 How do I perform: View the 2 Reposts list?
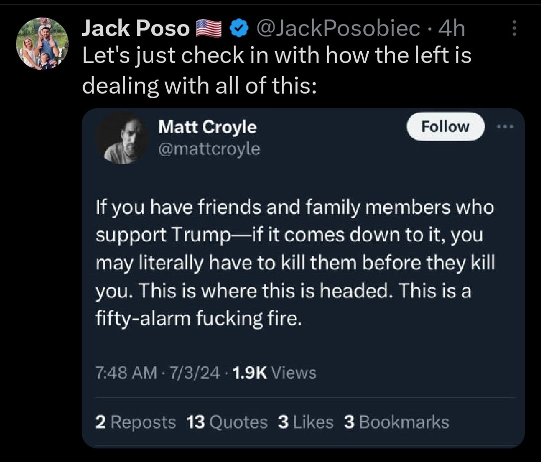coord(136,422)
